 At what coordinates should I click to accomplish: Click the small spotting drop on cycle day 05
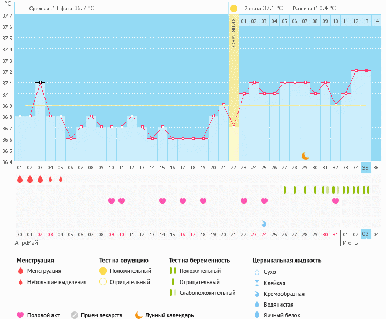(x=61, y=179)
